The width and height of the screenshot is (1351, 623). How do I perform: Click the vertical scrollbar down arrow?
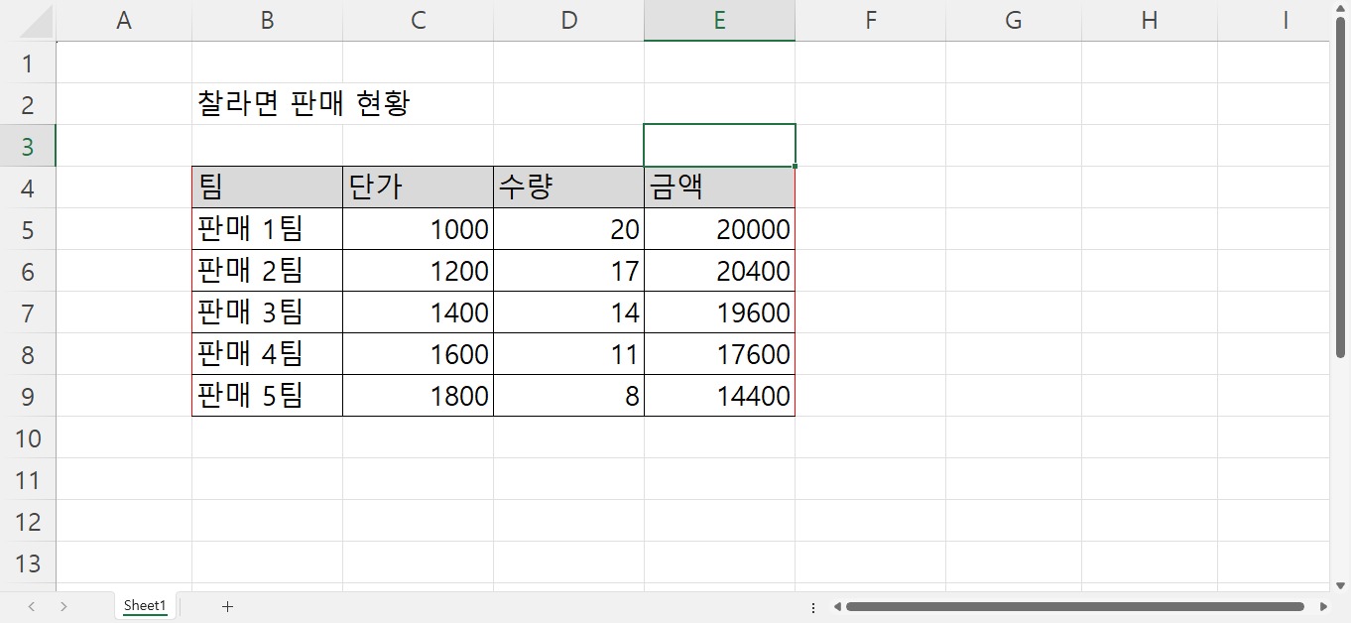(1341, 585)
